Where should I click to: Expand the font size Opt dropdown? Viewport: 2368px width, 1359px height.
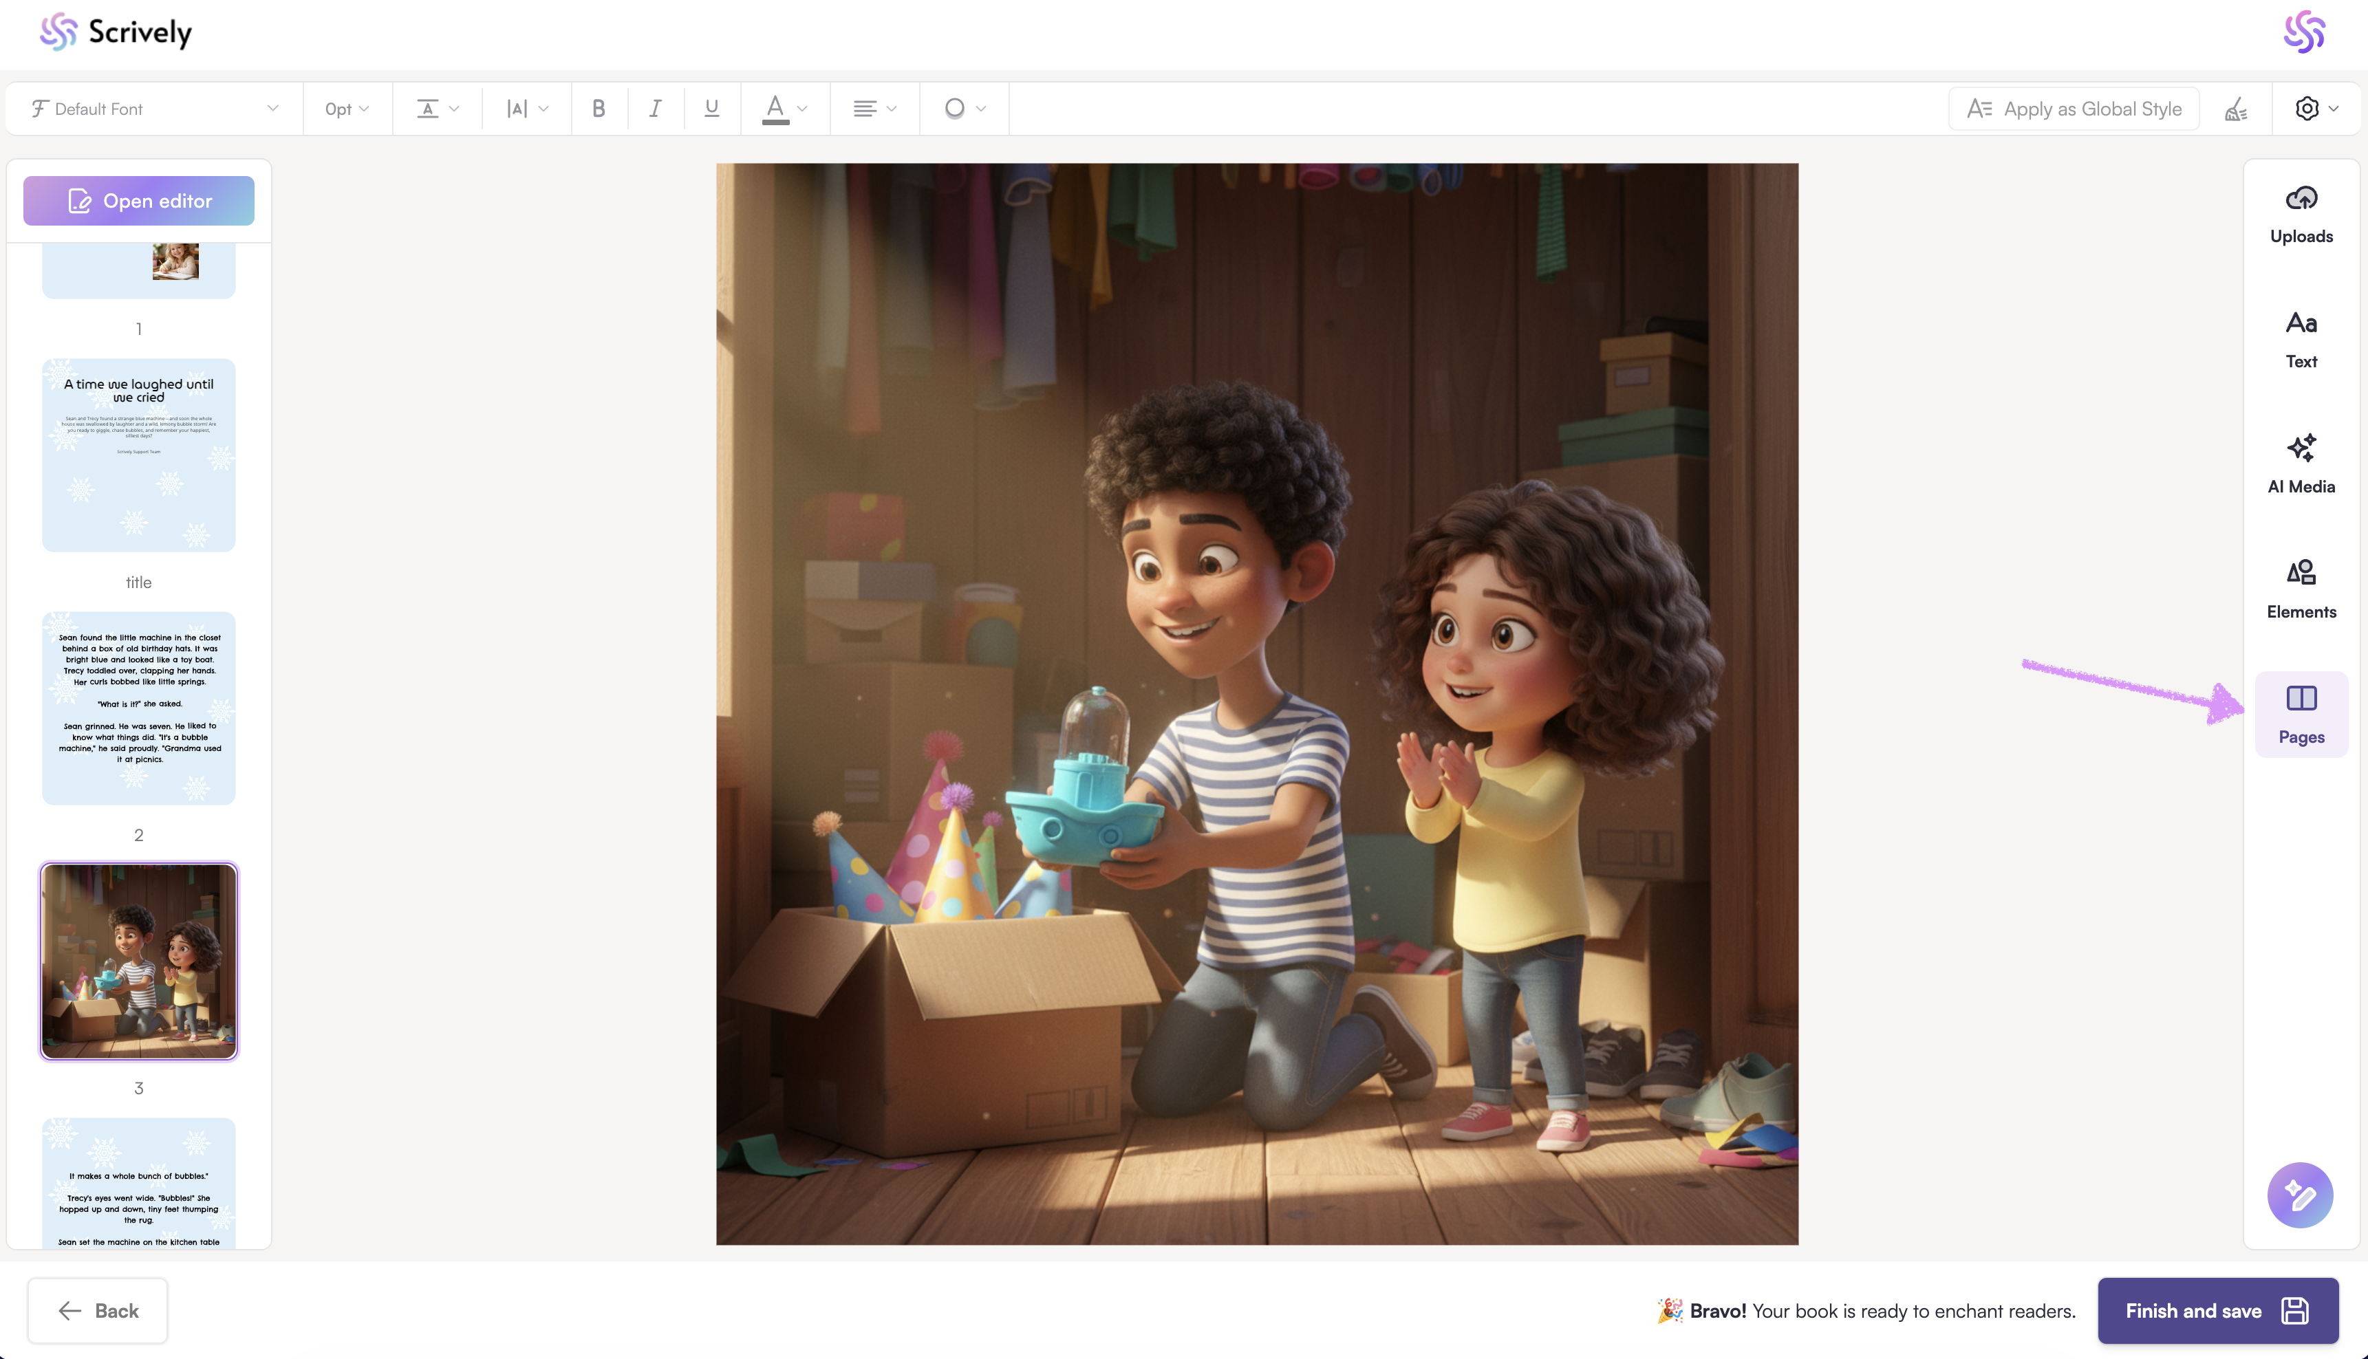[x=346, y=109]
